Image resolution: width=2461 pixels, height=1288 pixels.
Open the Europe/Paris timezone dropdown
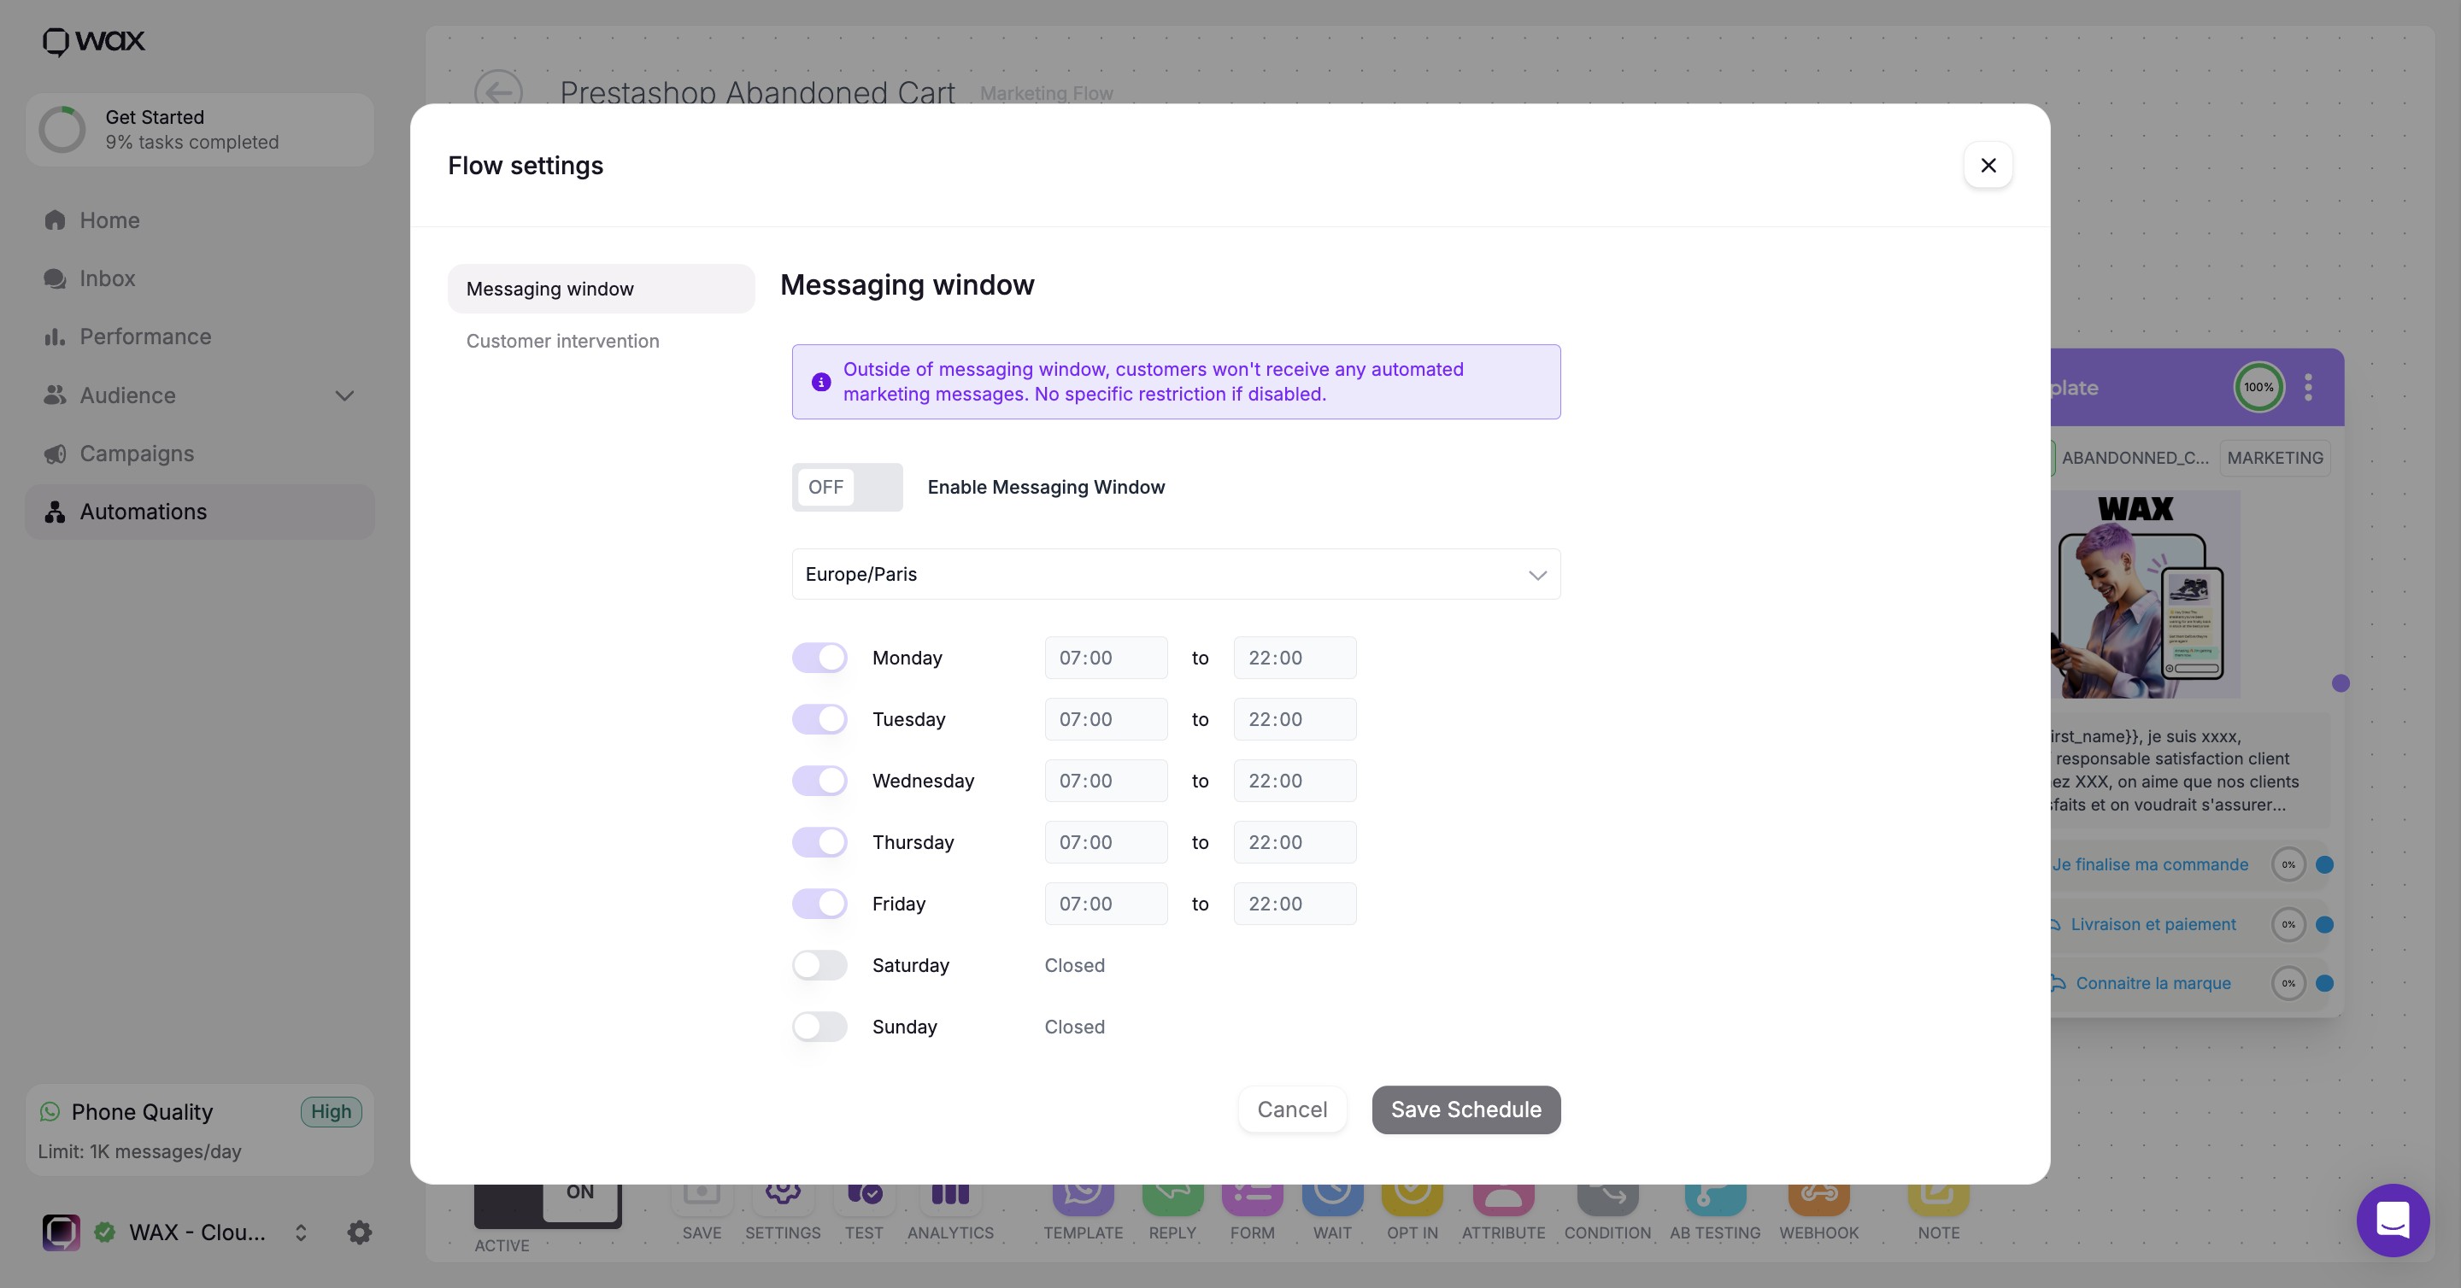pyautogui.click(x=1176, y=574)
